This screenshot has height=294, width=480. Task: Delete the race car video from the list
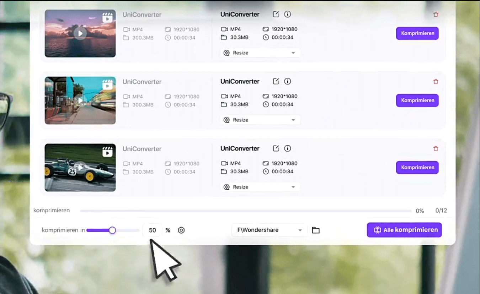click(436, 149)
